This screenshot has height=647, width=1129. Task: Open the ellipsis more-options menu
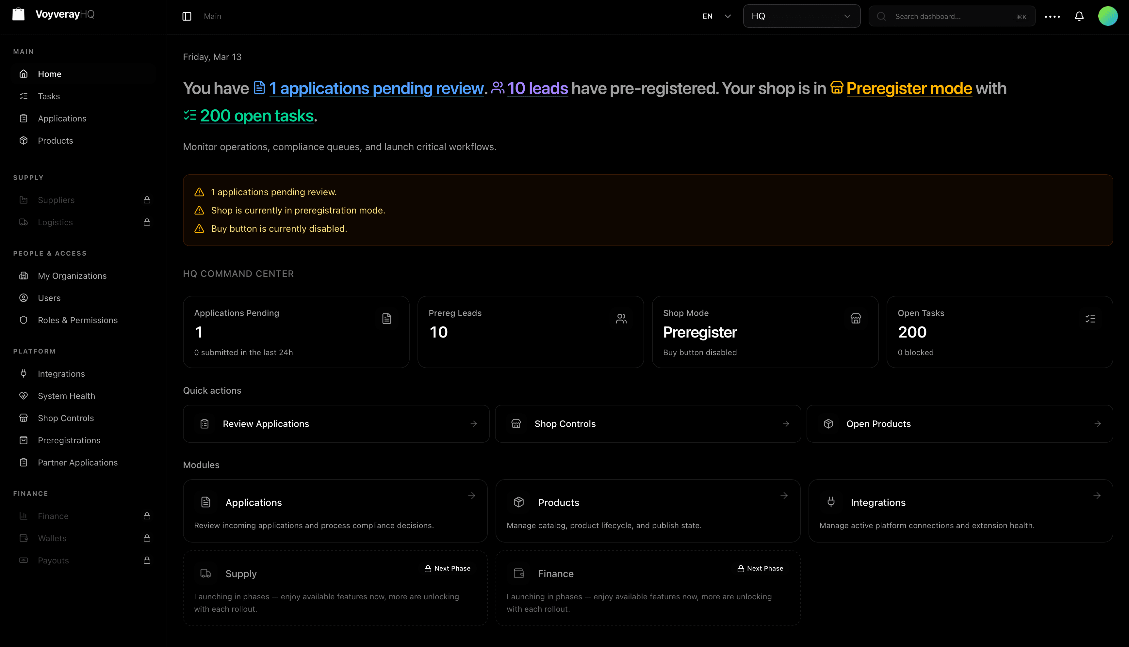(1052, 16)
